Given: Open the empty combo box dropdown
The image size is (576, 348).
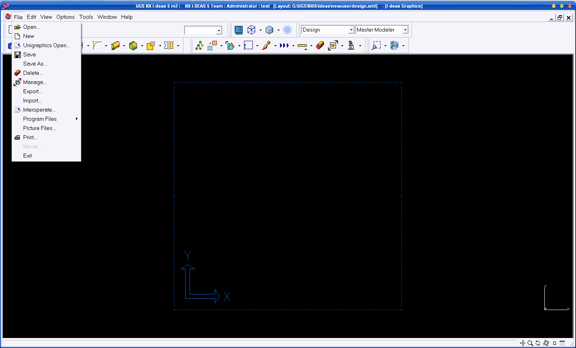Looking at the screenshot, I should click(219, 30).
